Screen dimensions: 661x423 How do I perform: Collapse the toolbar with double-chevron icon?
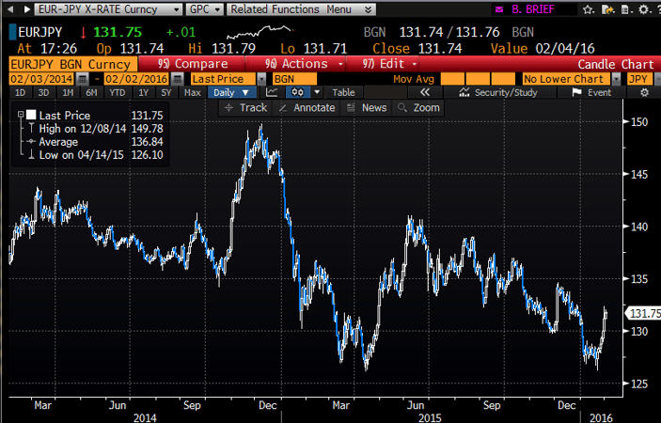click(x=424, y=93)
